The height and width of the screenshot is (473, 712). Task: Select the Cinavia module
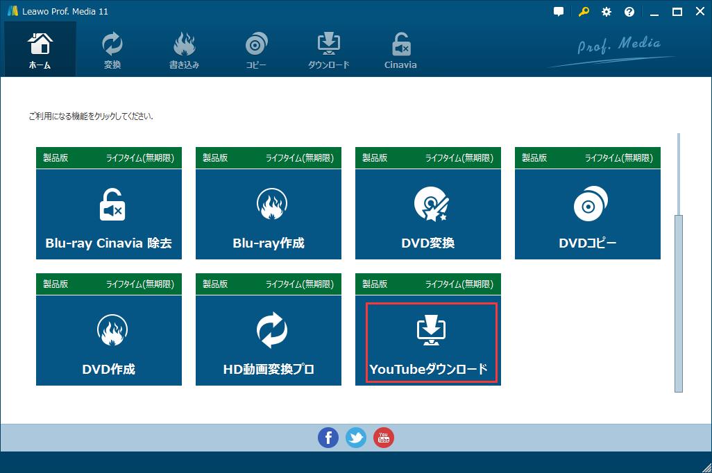coord(400,49)
